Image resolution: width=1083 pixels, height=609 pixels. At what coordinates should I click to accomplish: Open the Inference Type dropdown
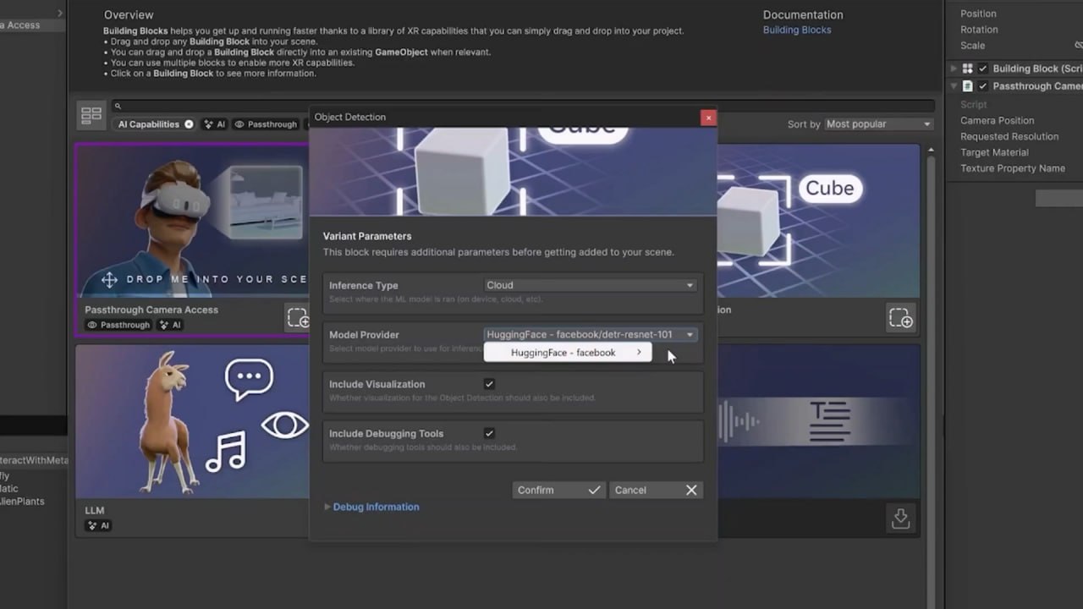click(590, 285)
